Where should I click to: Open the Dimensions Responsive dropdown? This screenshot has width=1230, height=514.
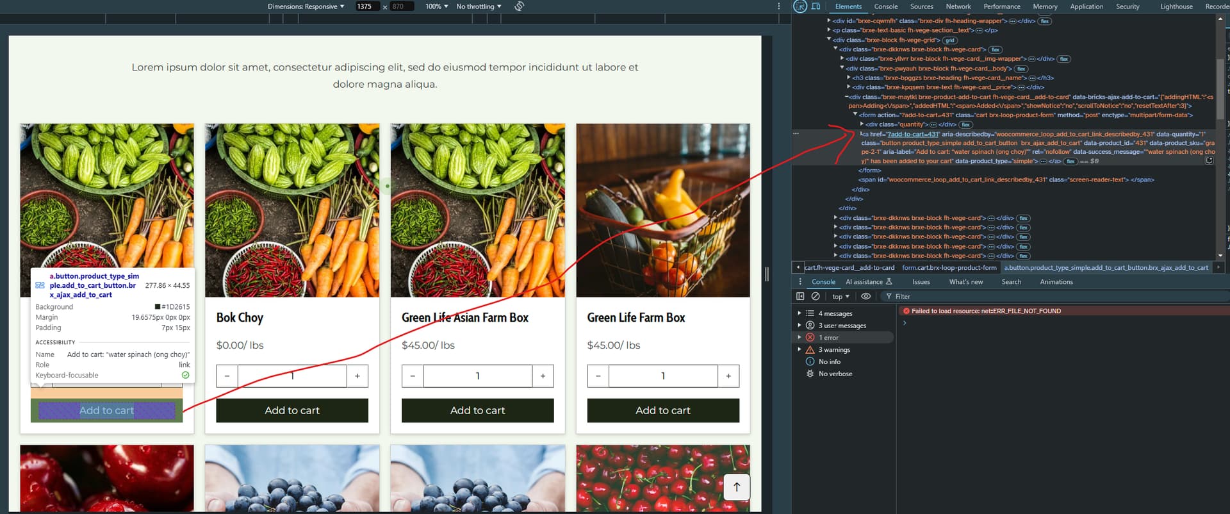[306, 6]
